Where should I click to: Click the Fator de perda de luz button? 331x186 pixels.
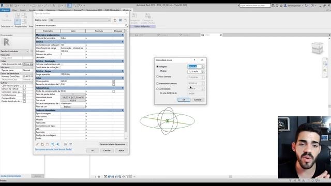pos(73,94)
